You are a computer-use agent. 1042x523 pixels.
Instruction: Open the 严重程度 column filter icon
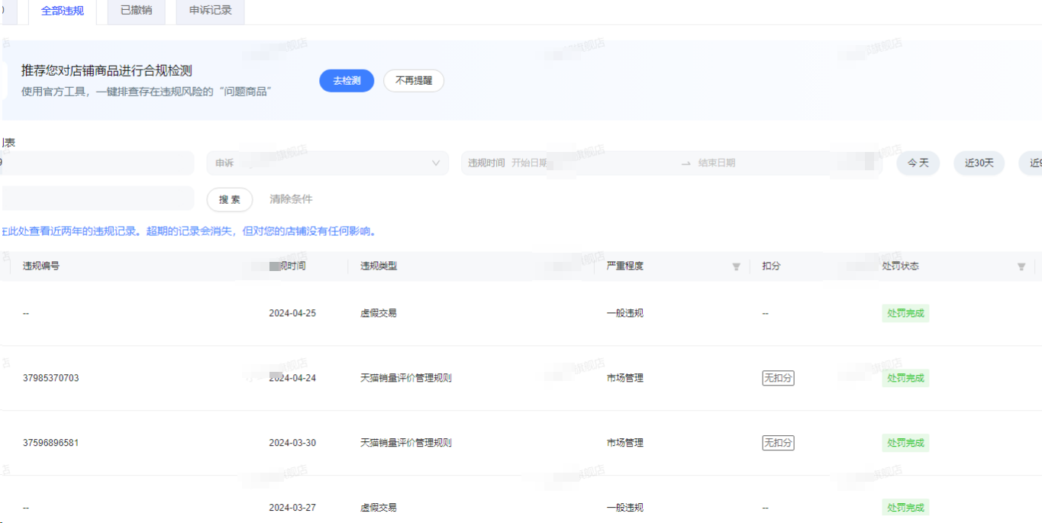pos(736,266)
